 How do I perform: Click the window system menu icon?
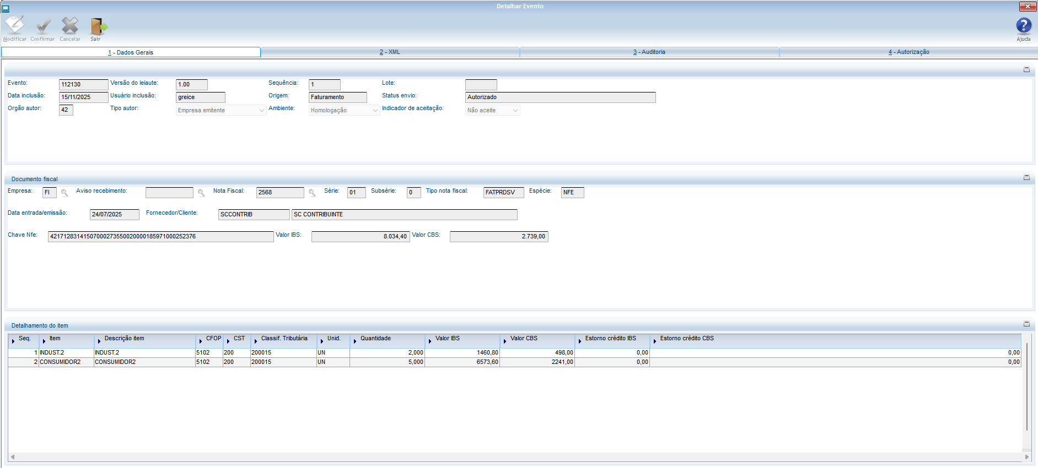click(6, 8)
